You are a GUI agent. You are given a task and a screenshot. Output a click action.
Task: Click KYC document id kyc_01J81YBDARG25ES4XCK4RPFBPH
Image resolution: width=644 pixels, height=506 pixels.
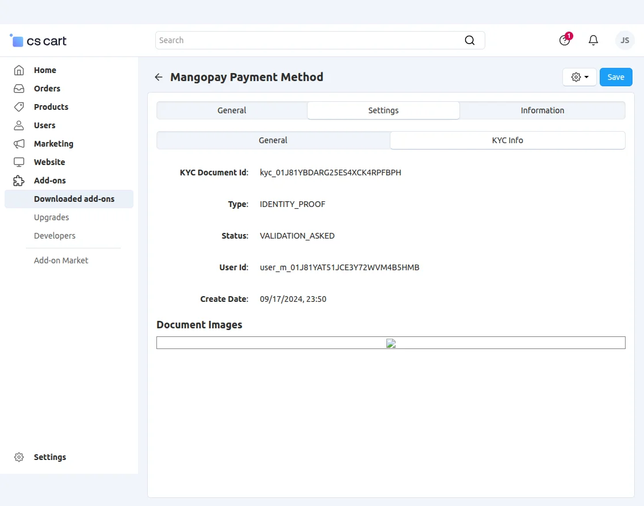(330, 172)
